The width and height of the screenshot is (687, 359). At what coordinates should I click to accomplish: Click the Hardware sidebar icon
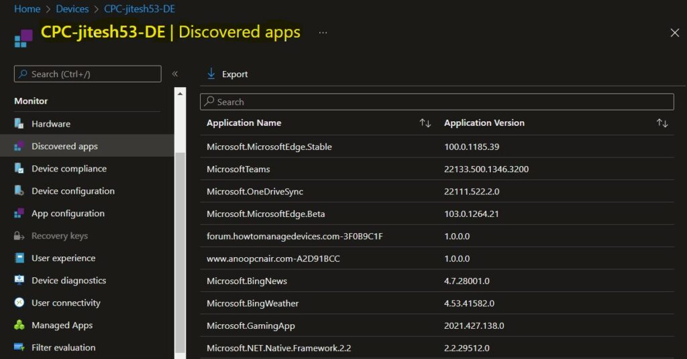[19, 124]
